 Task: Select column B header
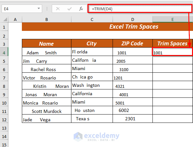[47, 20]
